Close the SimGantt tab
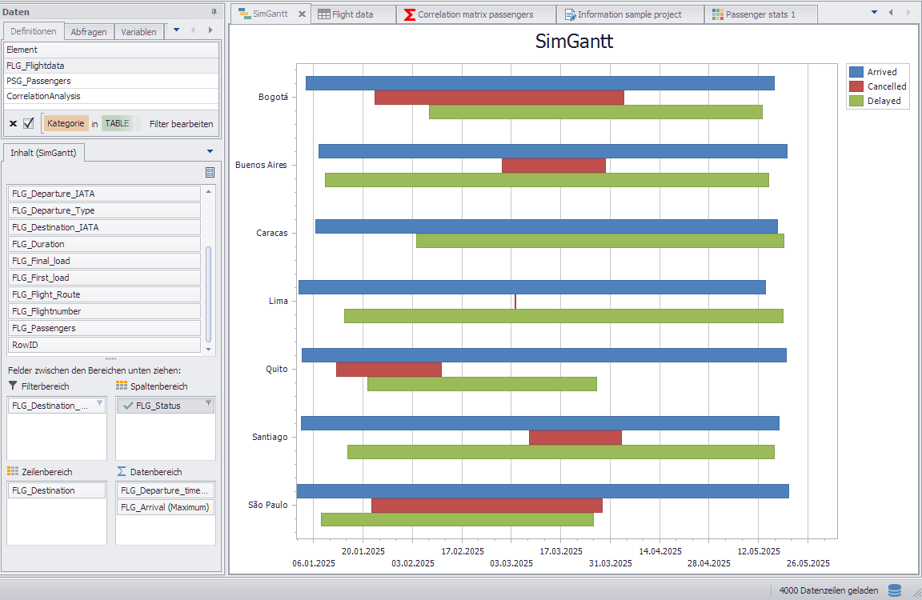 [302, 14]
